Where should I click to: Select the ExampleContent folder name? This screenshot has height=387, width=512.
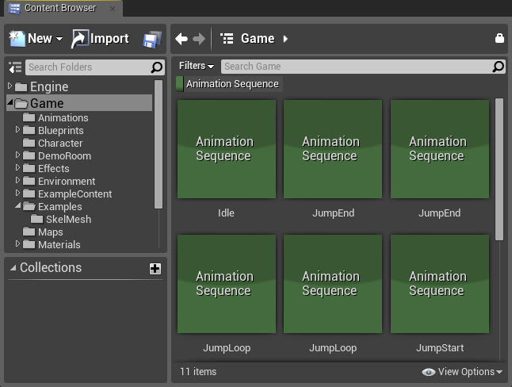[75, 193]
